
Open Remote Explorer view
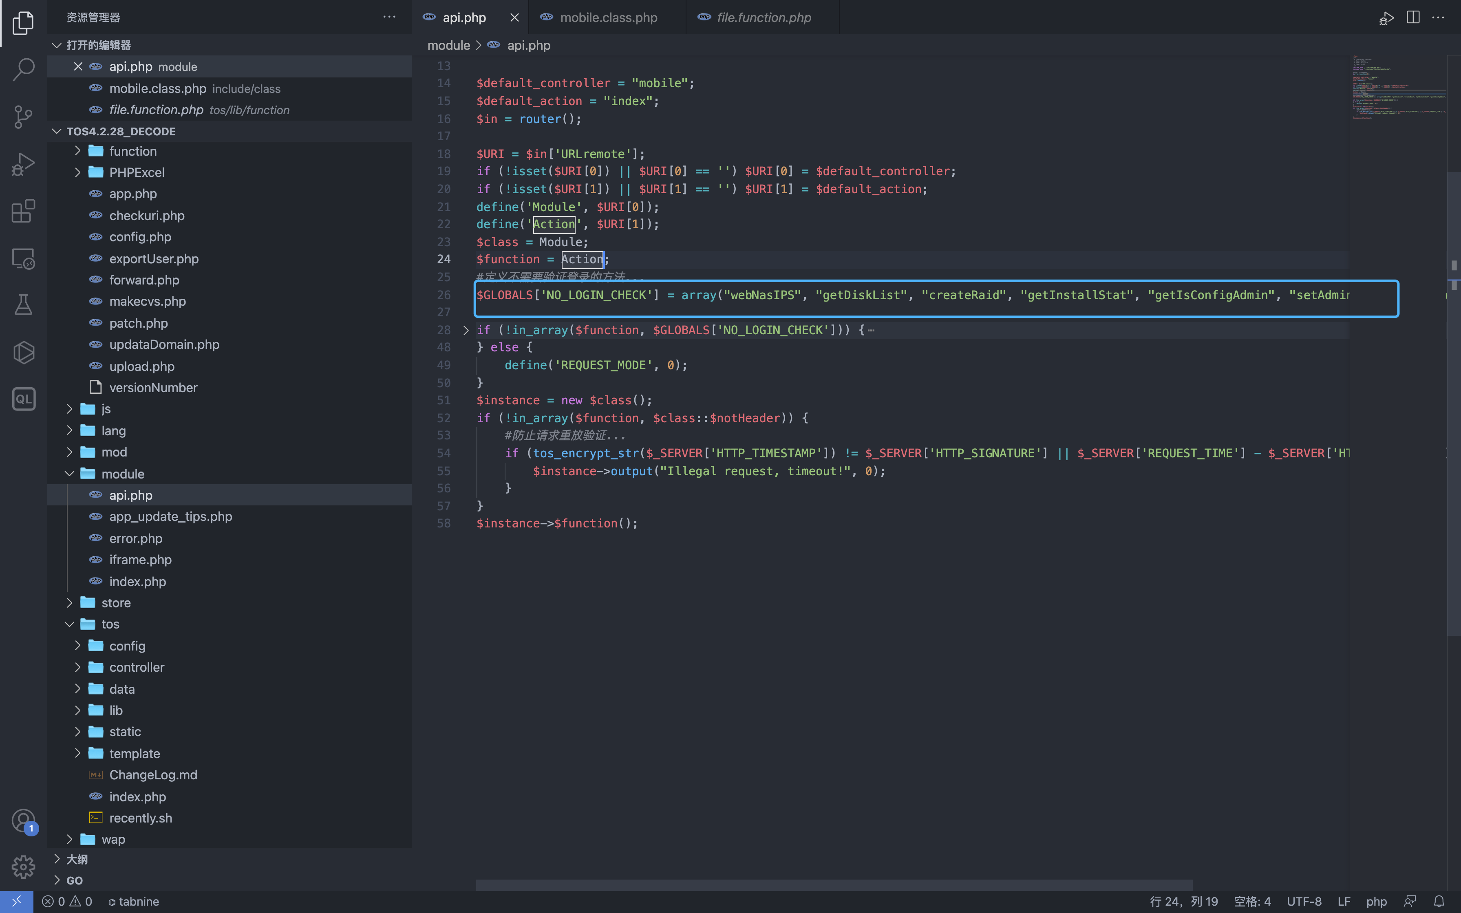[x=23, y=258]
